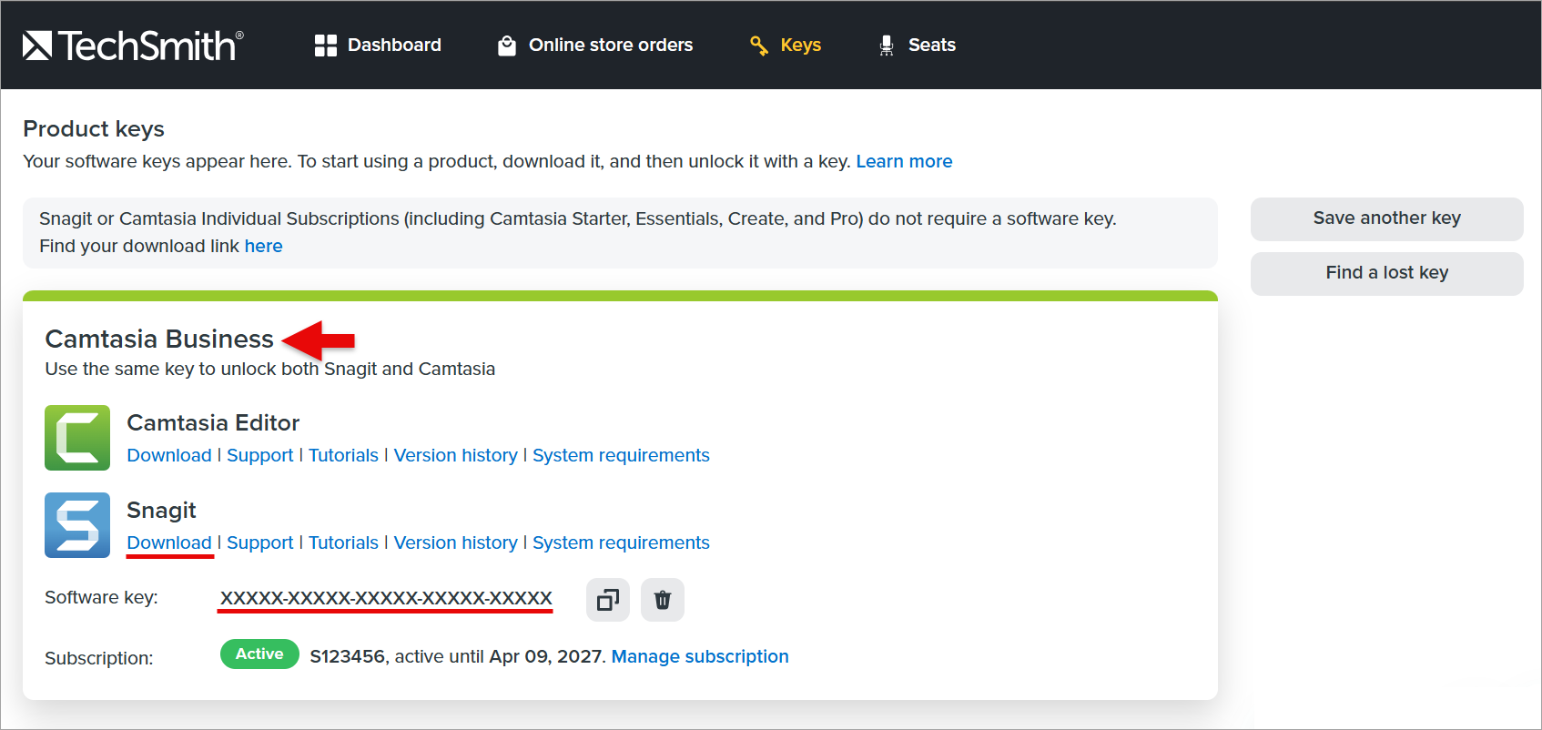Click the Camtasia Editor product title

coord(213,422)
